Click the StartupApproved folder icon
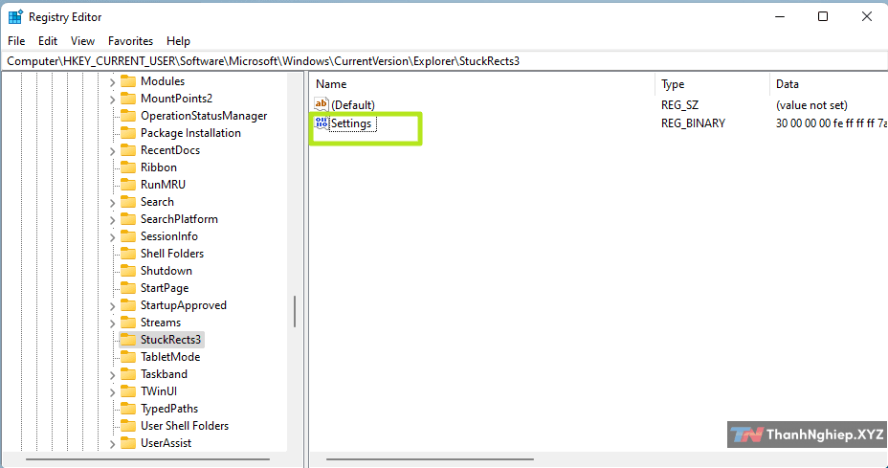 tap(128, 305)
